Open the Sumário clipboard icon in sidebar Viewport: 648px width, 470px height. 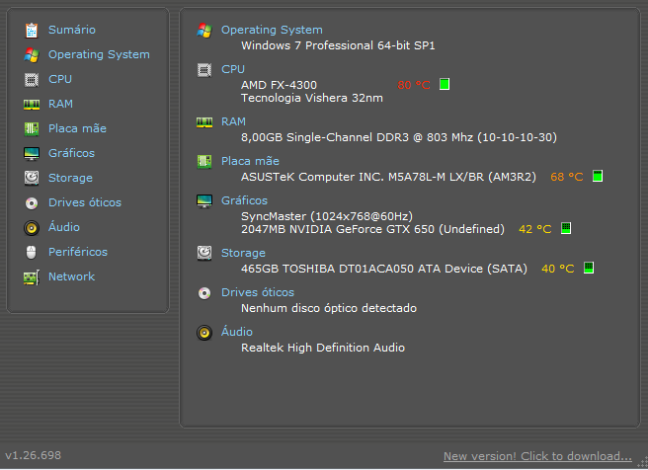click(x=32, y=31)
